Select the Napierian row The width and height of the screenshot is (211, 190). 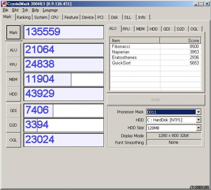[x=156, y=52]
